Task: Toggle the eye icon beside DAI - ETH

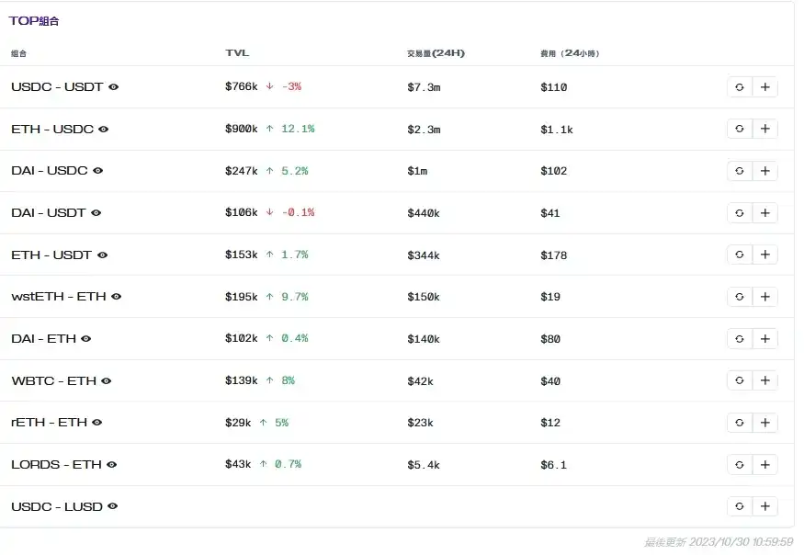Action: click(x=86, y=339)
